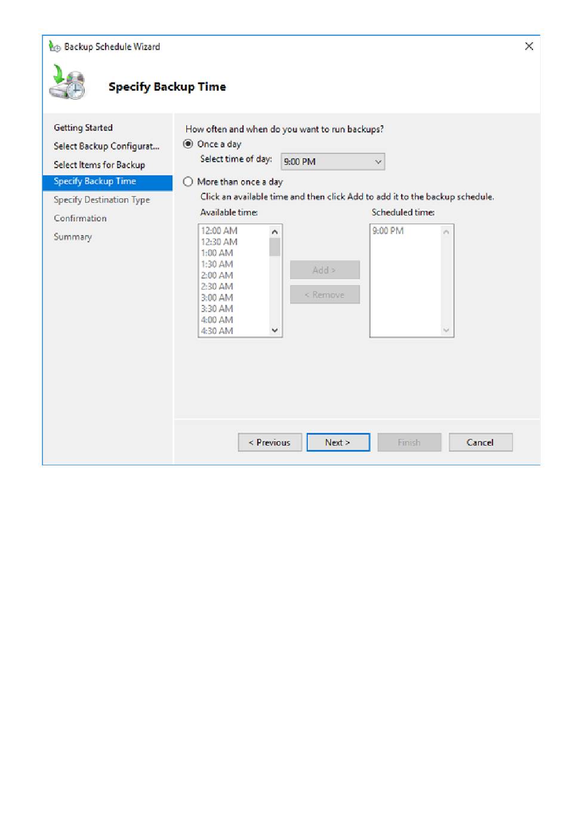Select 4:00 AM in Available time

tap(217, 320)
